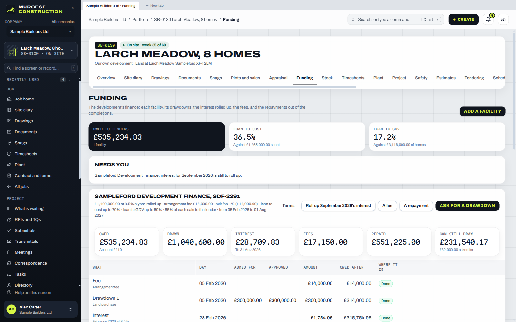Go to the Tendering tab
The image size is (516, 322).
click(x=474, y=78)
